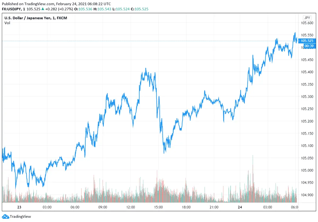
Task: Click the blue 105.525 current price tag
Action: coord(307,41)
